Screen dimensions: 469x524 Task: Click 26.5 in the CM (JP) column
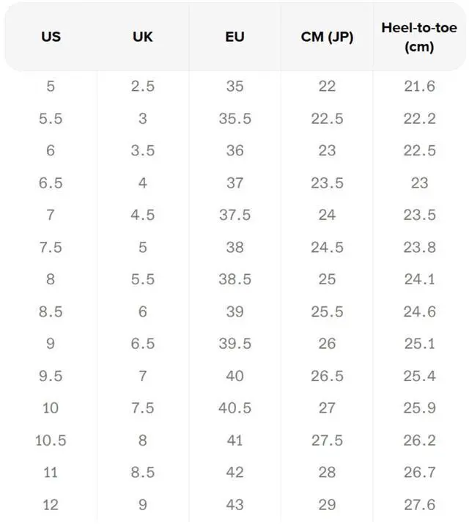click(327, 376)
